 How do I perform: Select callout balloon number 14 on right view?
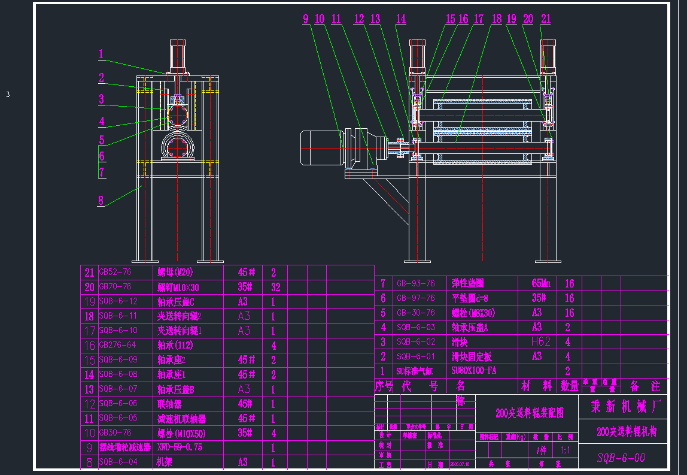(400, 19)
